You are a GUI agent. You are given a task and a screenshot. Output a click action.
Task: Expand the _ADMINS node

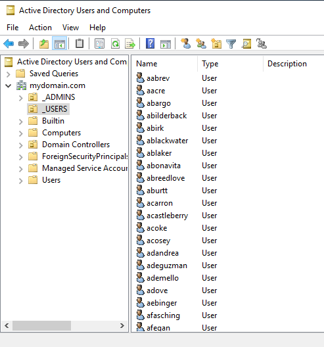point(20,98)
